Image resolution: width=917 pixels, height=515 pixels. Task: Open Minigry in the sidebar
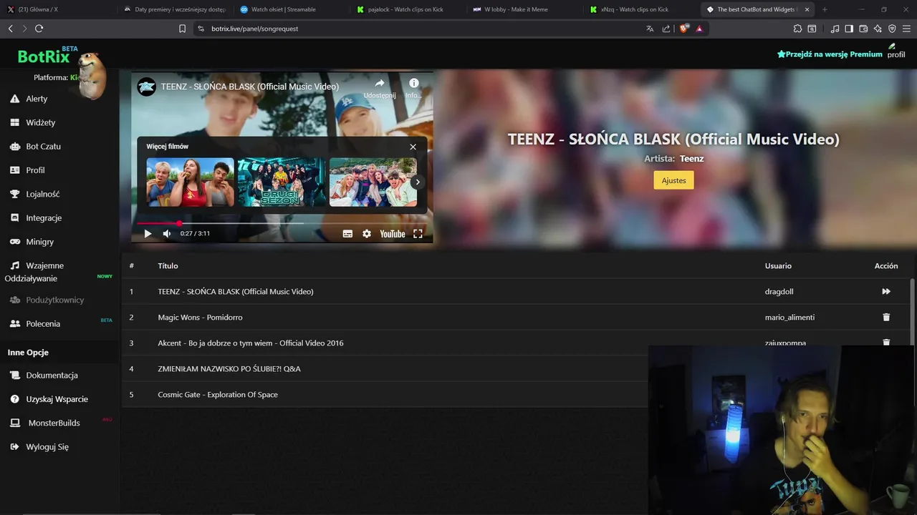point(40,242)
